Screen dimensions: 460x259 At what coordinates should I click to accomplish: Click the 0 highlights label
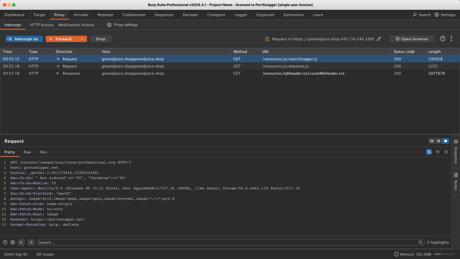[438, 243]
